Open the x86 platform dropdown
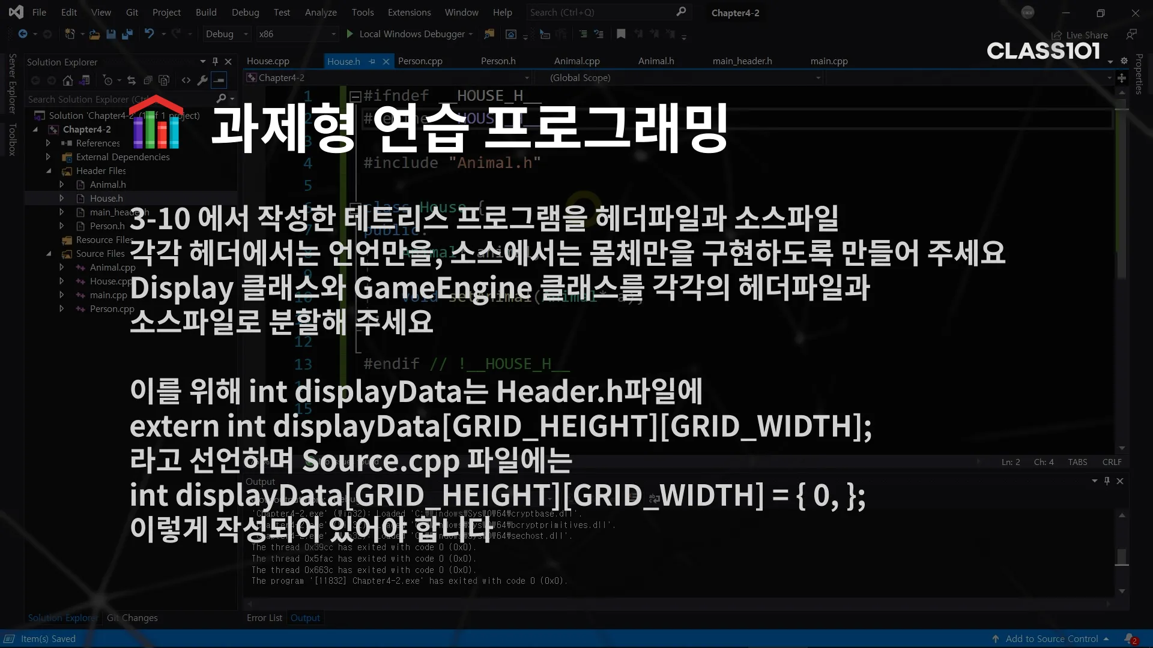This screenshot has width=1153, height=648. [297, 34]
